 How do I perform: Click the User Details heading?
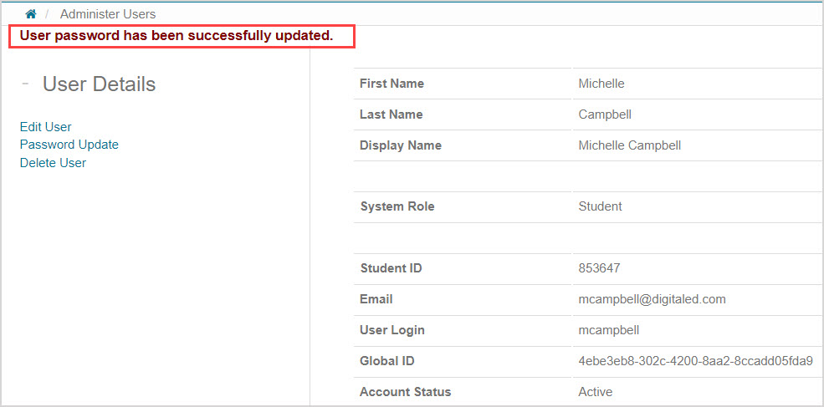pyautogui.click(x=99, y=84)
